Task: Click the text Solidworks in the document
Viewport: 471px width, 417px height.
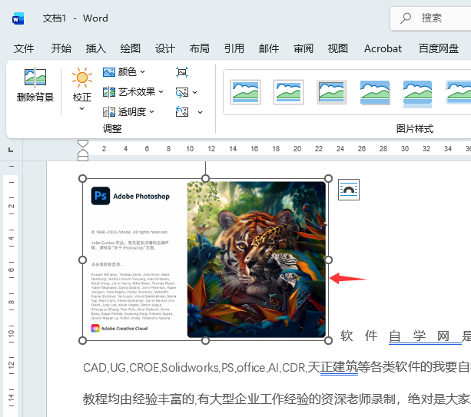Action: pos(190,367)
